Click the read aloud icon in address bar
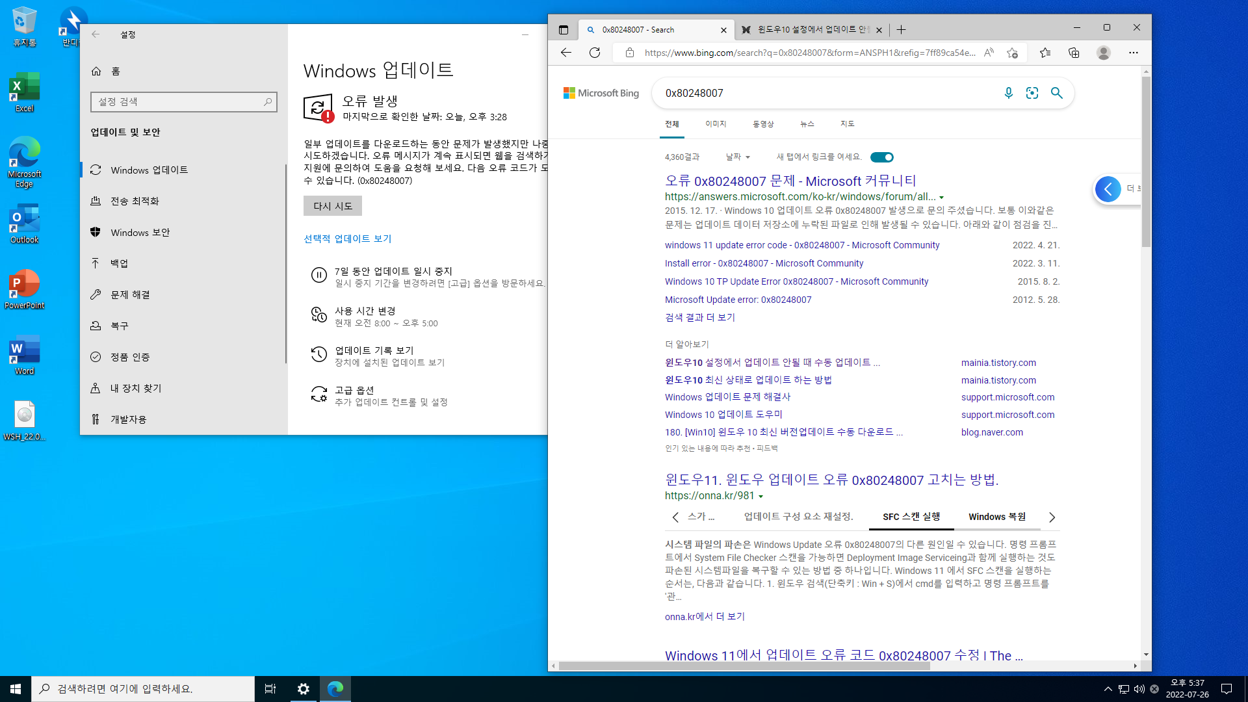 coord(989,53)
